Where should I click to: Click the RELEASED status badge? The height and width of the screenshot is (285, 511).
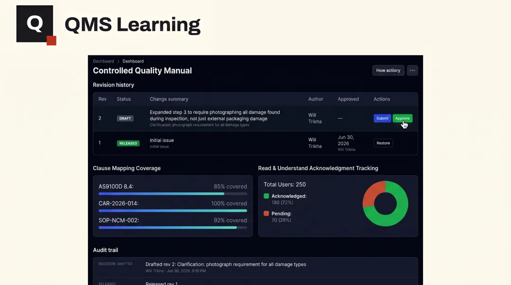point(128,143)
